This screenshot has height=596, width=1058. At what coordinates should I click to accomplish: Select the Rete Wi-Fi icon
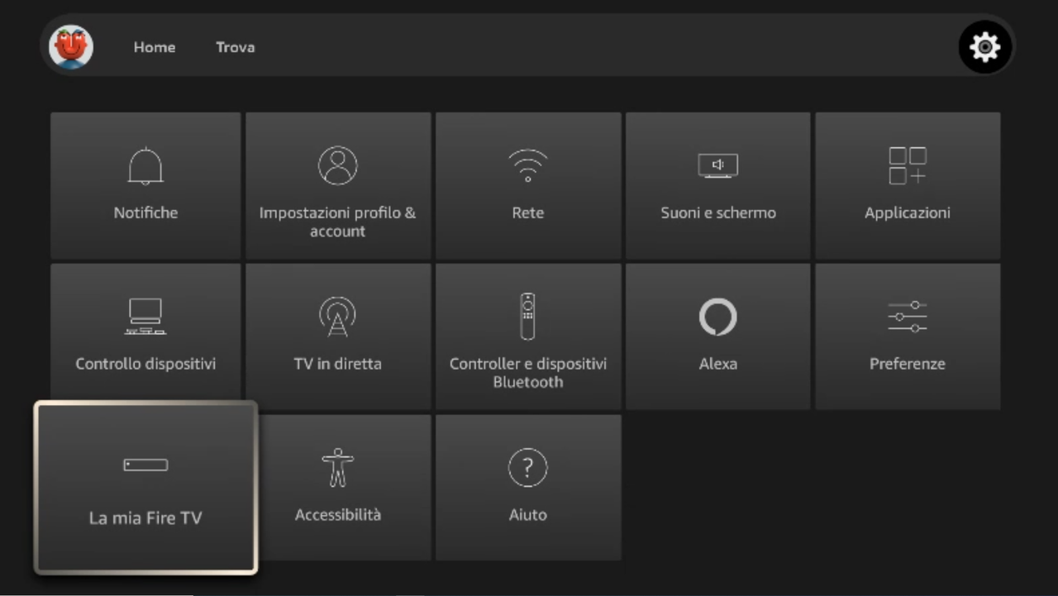(528, 165)
